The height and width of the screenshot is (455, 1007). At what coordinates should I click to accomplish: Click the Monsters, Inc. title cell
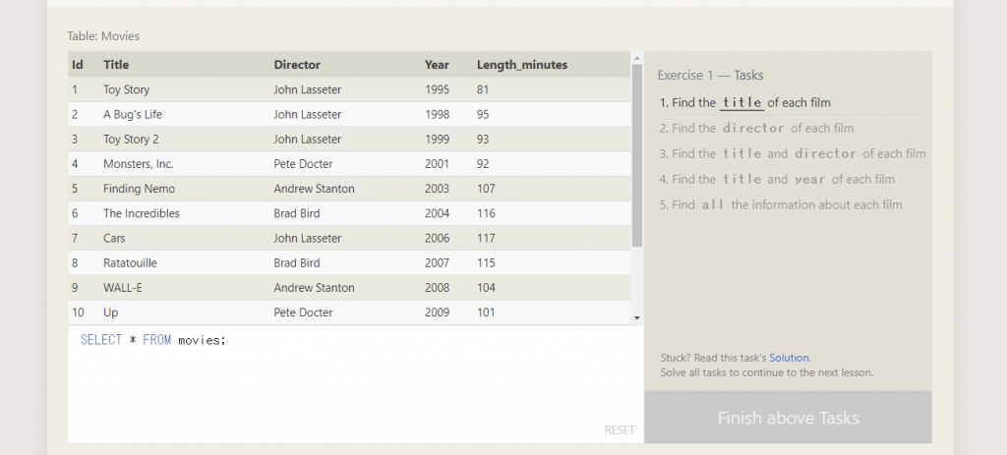coord(138,164)
